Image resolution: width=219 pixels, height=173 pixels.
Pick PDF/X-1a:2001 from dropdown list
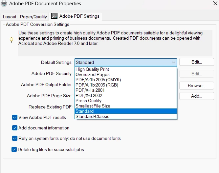126,90
